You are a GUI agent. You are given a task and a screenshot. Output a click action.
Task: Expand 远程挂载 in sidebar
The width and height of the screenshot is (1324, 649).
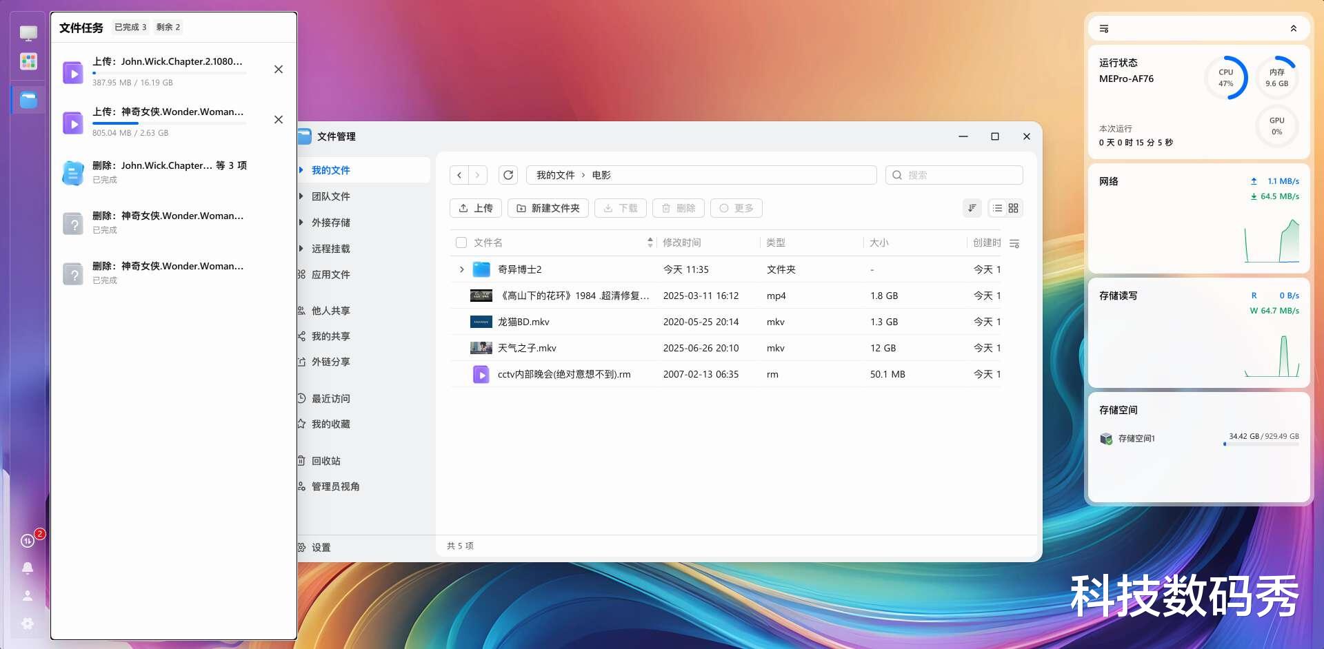(301, 249)
